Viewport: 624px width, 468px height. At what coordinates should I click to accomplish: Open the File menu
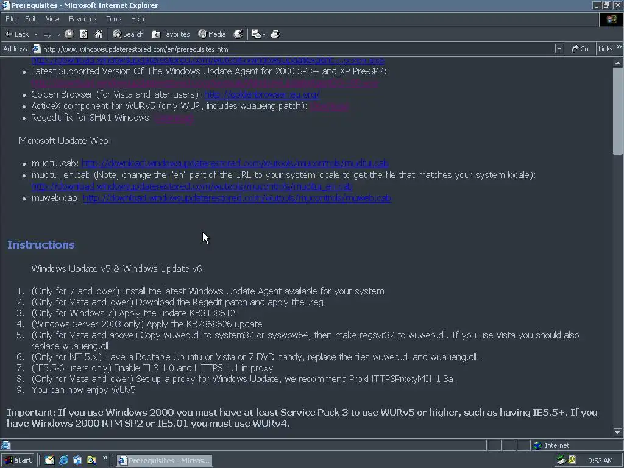click(10, 19)
